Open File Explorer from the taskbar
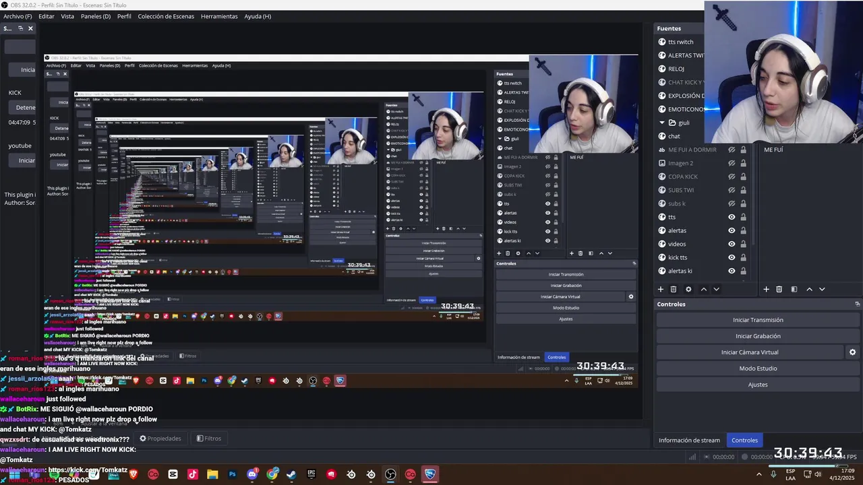 point(212,474)
